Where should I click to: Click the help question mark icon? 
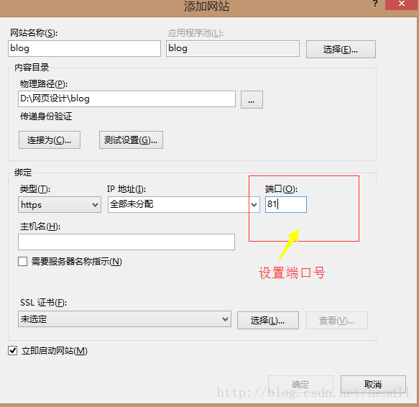[x=375, y=4]
